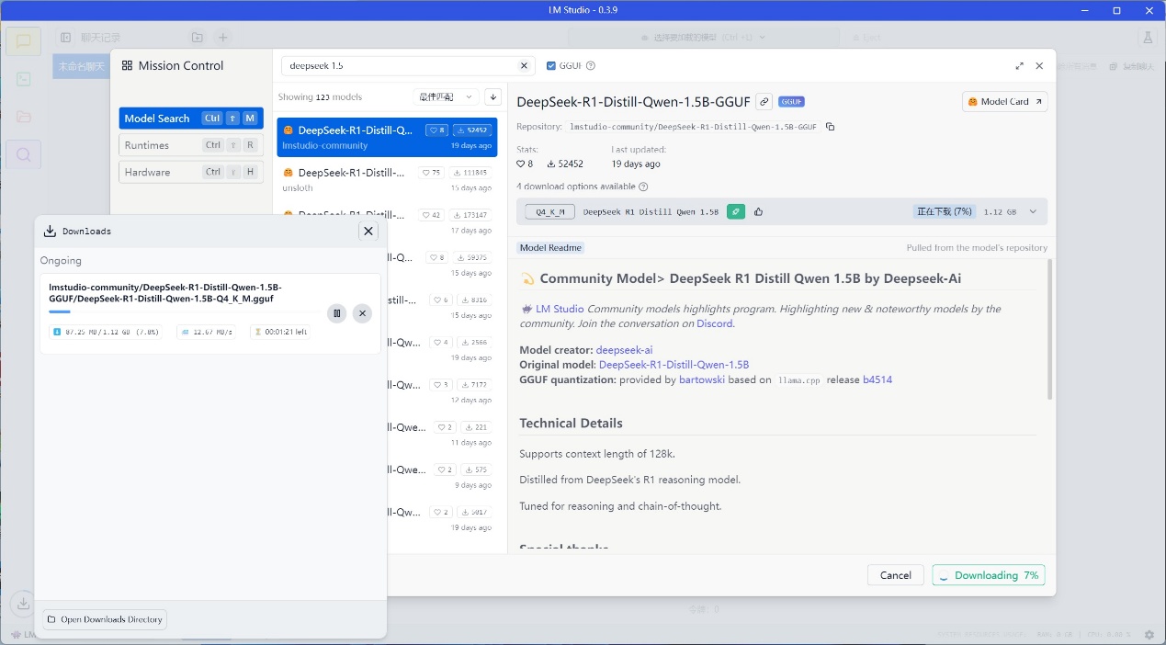Click the likes badge showing 75

click(x=431, y=173)
